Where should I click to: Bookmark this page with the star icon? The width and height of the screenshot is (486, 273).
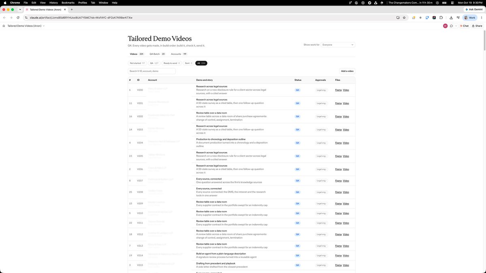(x=404, y=17)
